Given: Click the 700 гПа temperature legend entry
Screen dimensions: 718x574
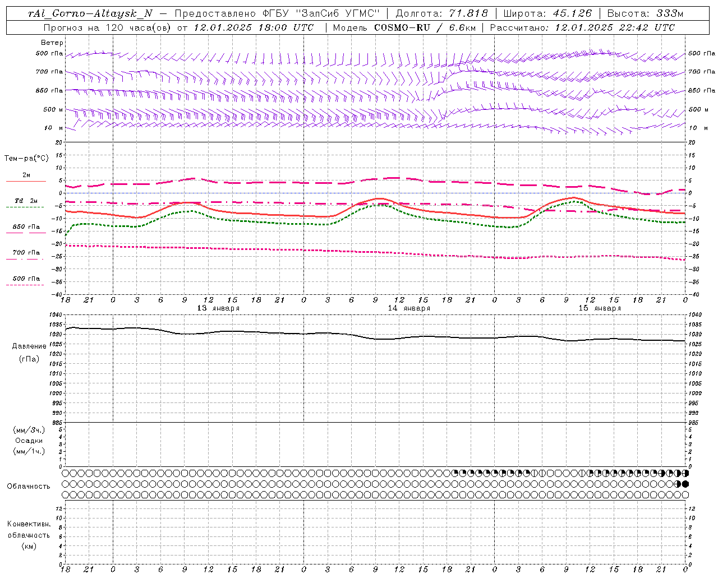Looking at the screenshot, I should (26, 253).
